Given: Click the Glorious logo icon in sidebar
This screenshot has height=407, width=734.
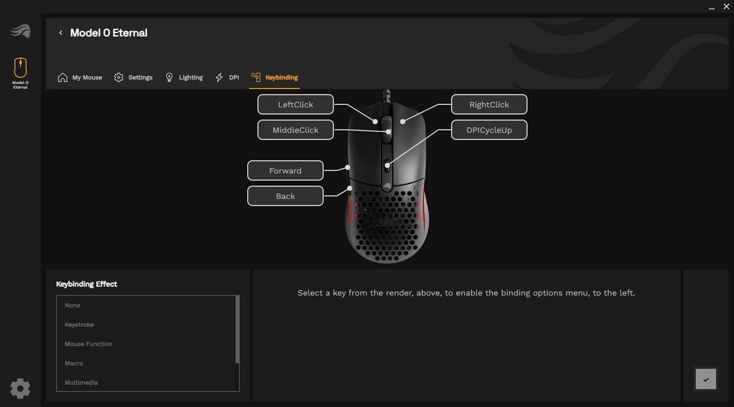Looking at the screenshot, I should tap(21, 31).
